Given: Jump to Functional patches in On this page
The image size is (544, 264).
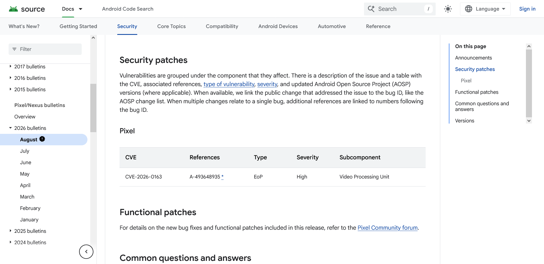Looking at the screenshot, I should pos(477,92).
